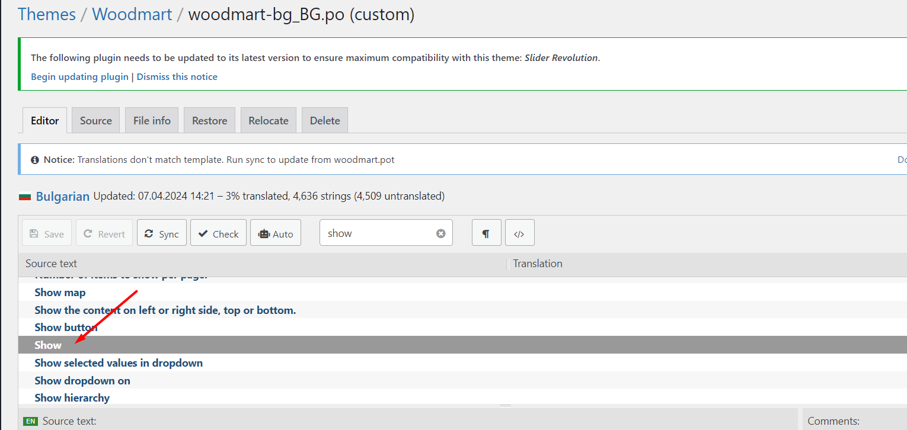The image size is (907, 430).
Task: Clear the search filter with the X icon
Action: (x=440, y=233)
